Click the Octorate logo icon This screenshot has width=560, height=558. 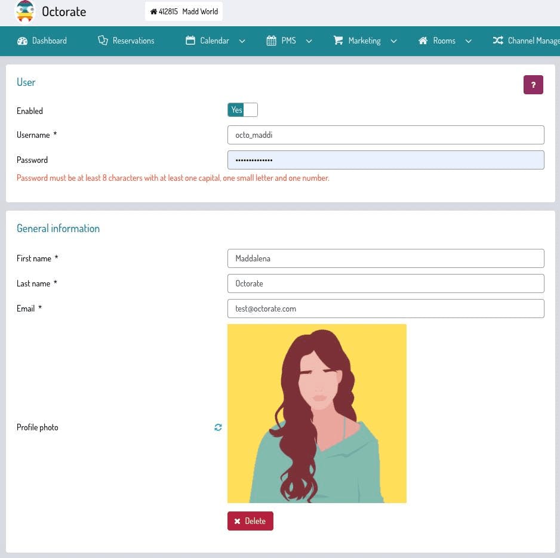(24, 11)
